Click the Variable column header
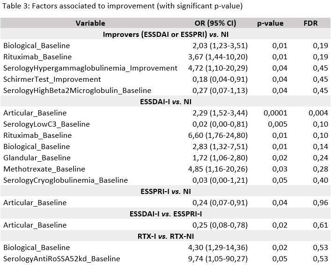Image resolution: width=331 pixels, height=265 pixels. [90, 23]
